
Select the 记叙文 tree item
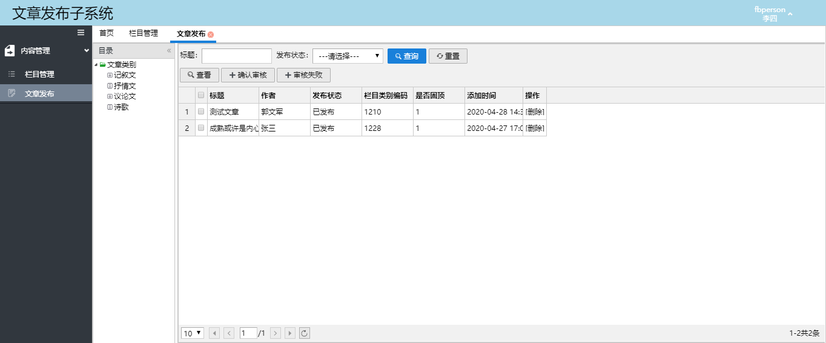[x=125, y=75]
